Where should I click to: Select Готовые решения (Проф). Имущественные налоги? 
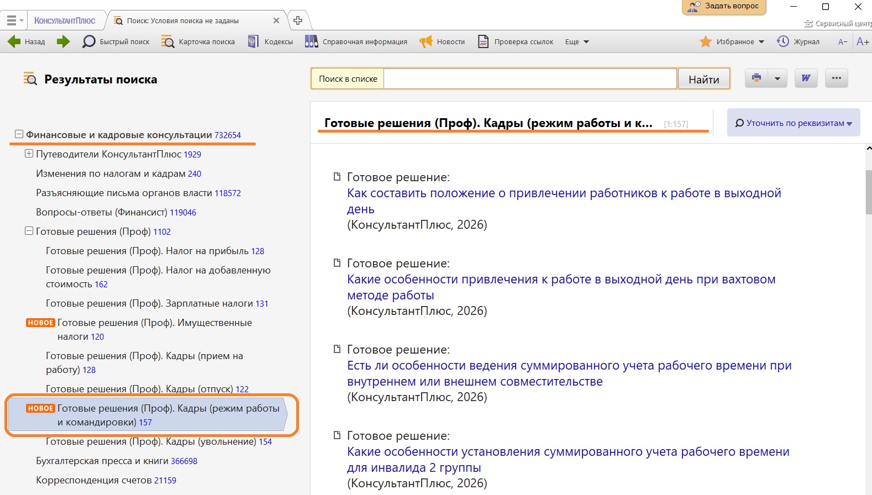[x=155, y=329]
